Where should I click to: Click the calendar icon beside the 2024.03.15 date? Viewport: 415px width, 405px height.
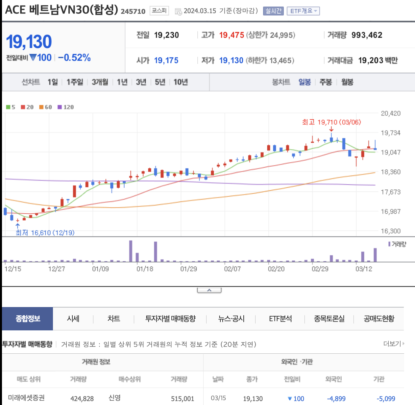178,12
